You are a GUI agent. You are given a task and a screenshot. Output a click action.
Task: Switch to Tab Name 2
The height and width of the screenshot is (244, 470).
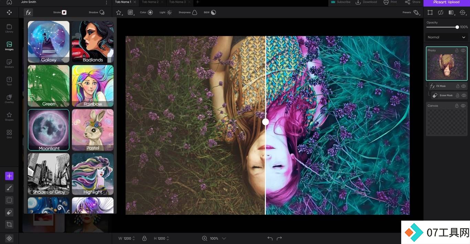pyautogui.click(x=150, y=2)
